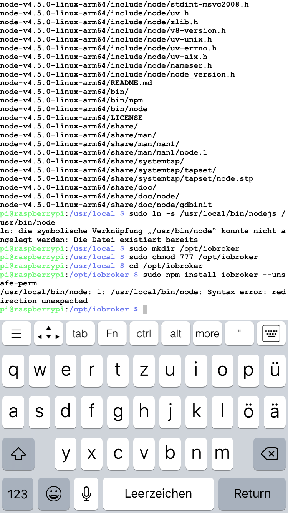
Task: Tap the ö umlaut key
Action: point(248,412)
